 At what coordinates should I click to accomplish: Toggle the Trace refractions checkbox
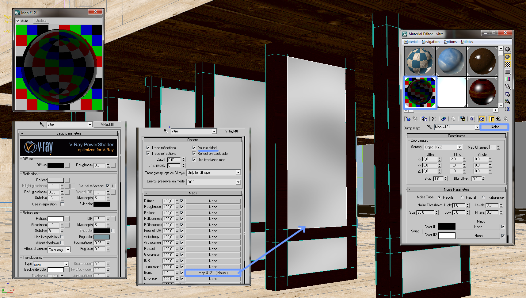click(x=148, y=153)
